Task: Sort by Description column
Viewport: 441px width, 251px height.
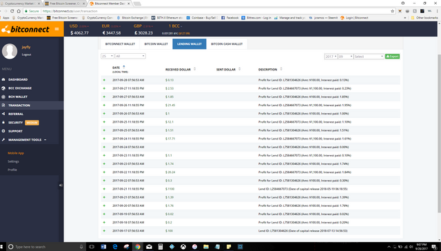Action: pos(281,69)
